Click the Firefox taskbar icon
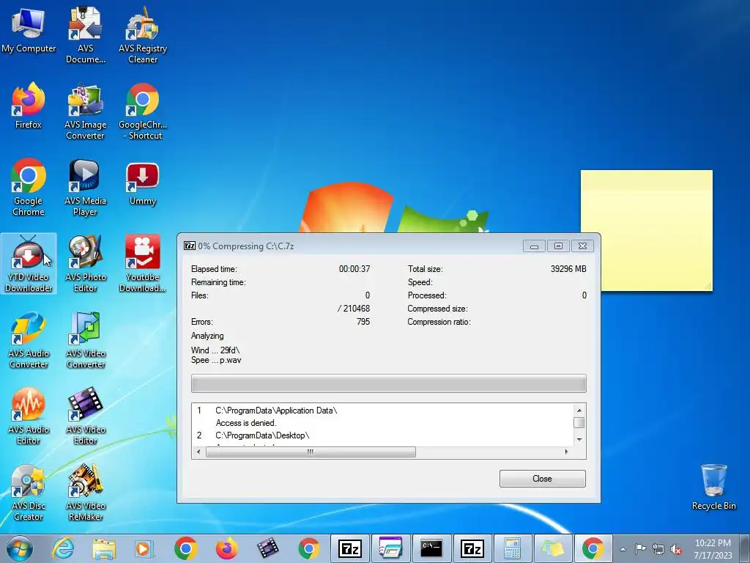 pyautogui.click(x=227, y=548)
